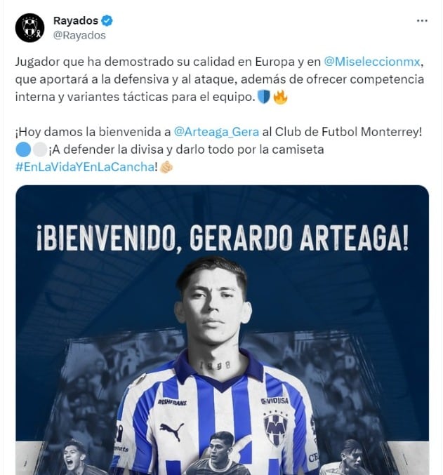
Task: Open the #EnLaVidaYEnLaCancha hashtag
Action: pos(85,167)
